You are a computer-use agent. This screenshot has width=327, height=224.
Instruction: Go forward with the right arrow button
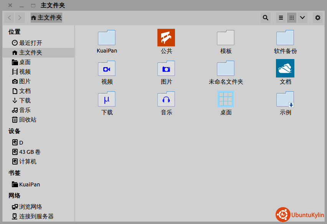(x=20, y=18)
